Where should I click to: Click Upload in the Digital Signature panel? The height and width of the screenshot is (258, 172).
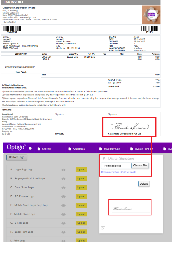(x=144, y=184)
